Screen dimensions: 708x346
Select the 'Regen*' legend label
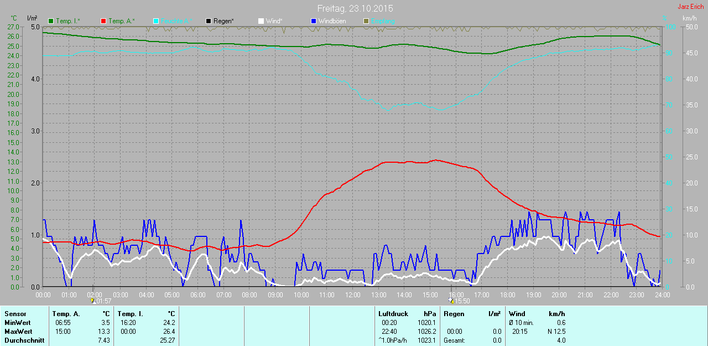point(223,21)
